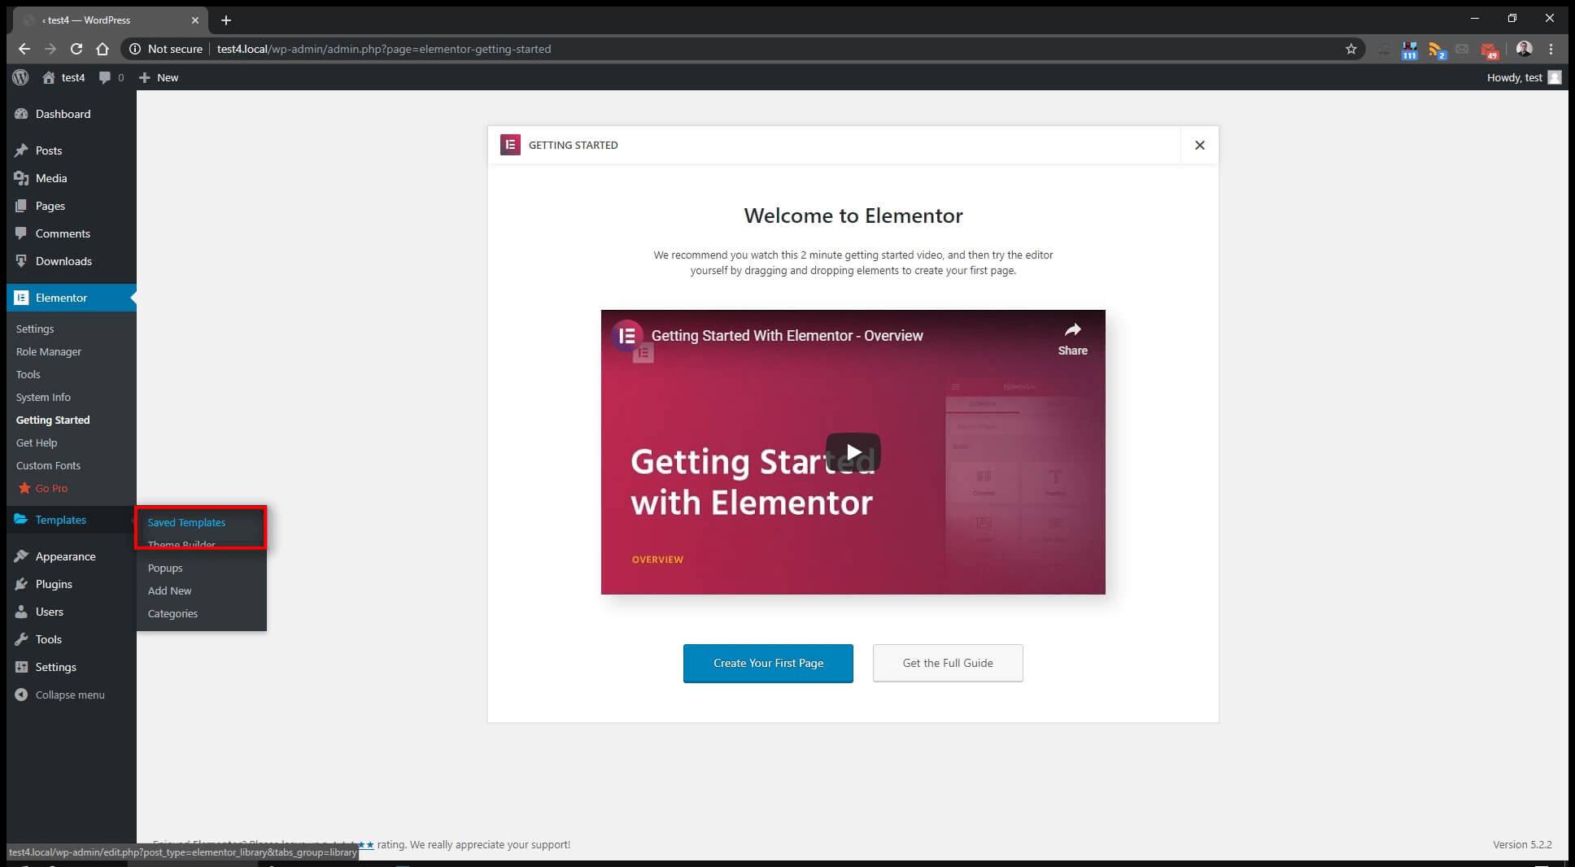Open Get Help

point(37,442)
